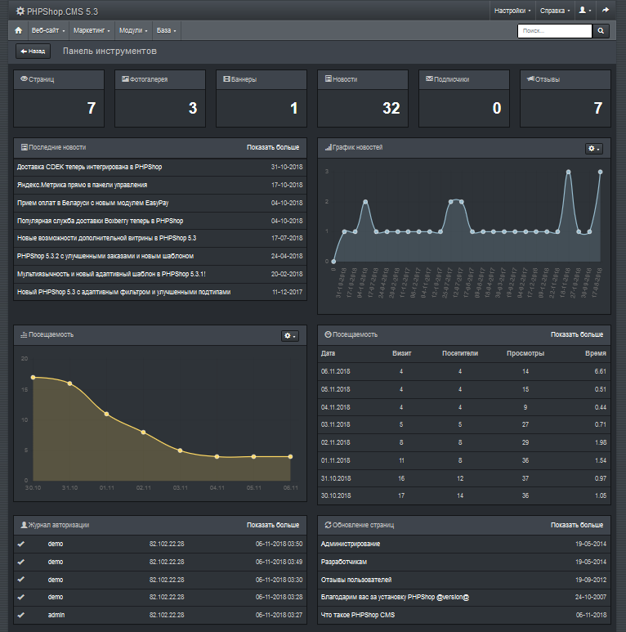Click the 02.11.2018 date in traffic table
This screenshot has width=626, height=632.
point(336,442)
